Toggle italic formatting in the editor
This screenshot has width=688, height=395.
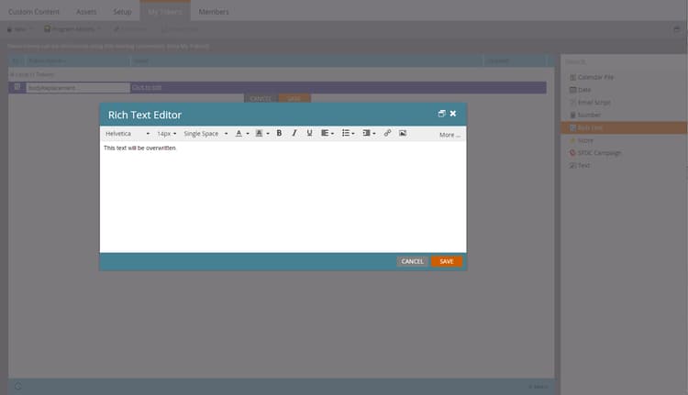[x=294, y=133]
